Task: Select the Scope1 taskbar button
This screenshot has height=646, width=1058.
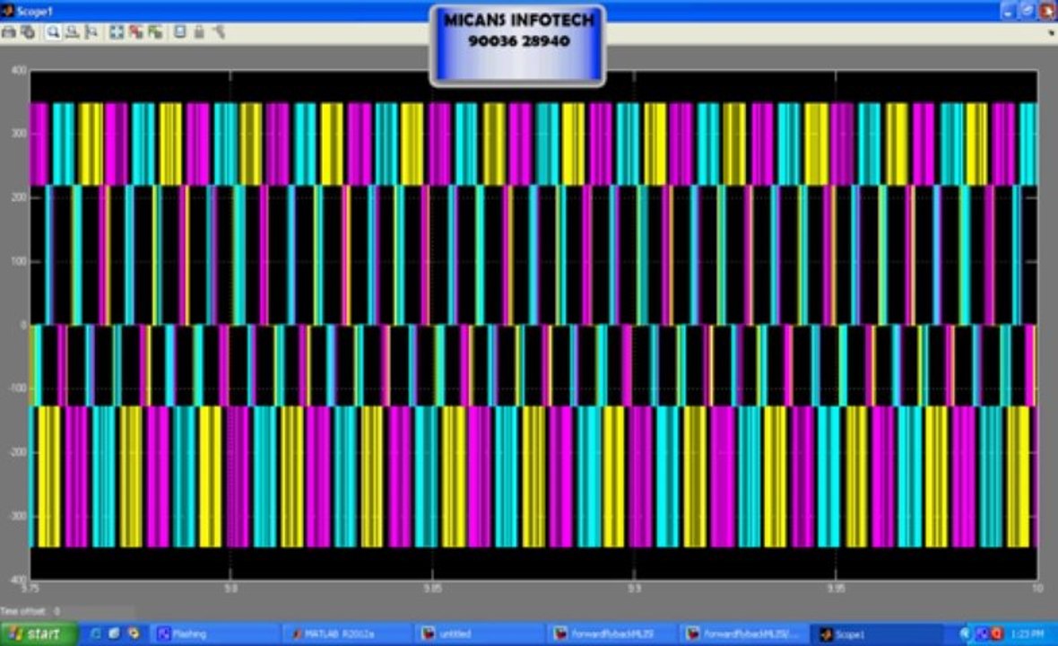Action: (x=876, y=633)
